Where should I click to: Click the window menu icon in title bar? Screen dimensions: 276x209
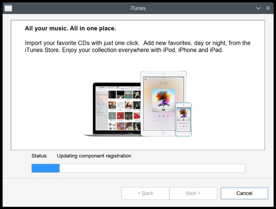[x=8, y=8]
